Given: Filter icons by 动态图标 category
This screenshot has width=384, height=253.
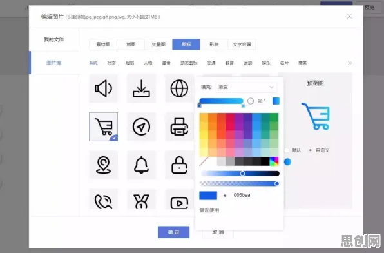Looking at the screenshot, I should point(189,63).
